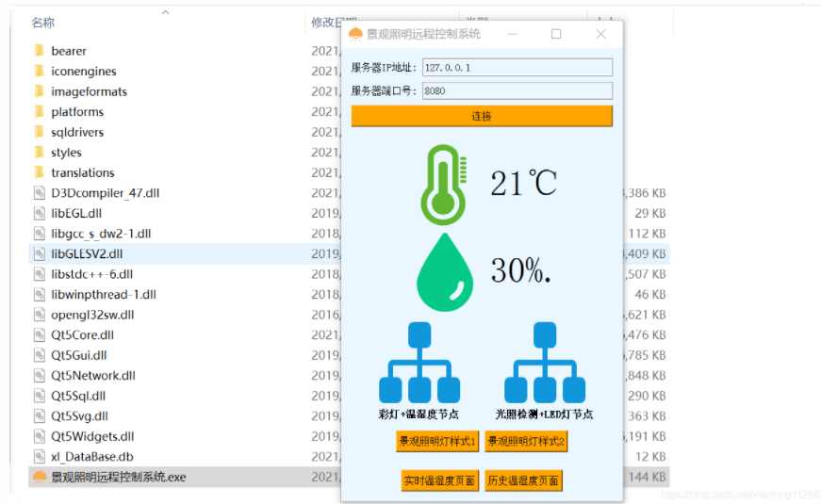Click the xl_DataBase.db file icon

[40, 457]
